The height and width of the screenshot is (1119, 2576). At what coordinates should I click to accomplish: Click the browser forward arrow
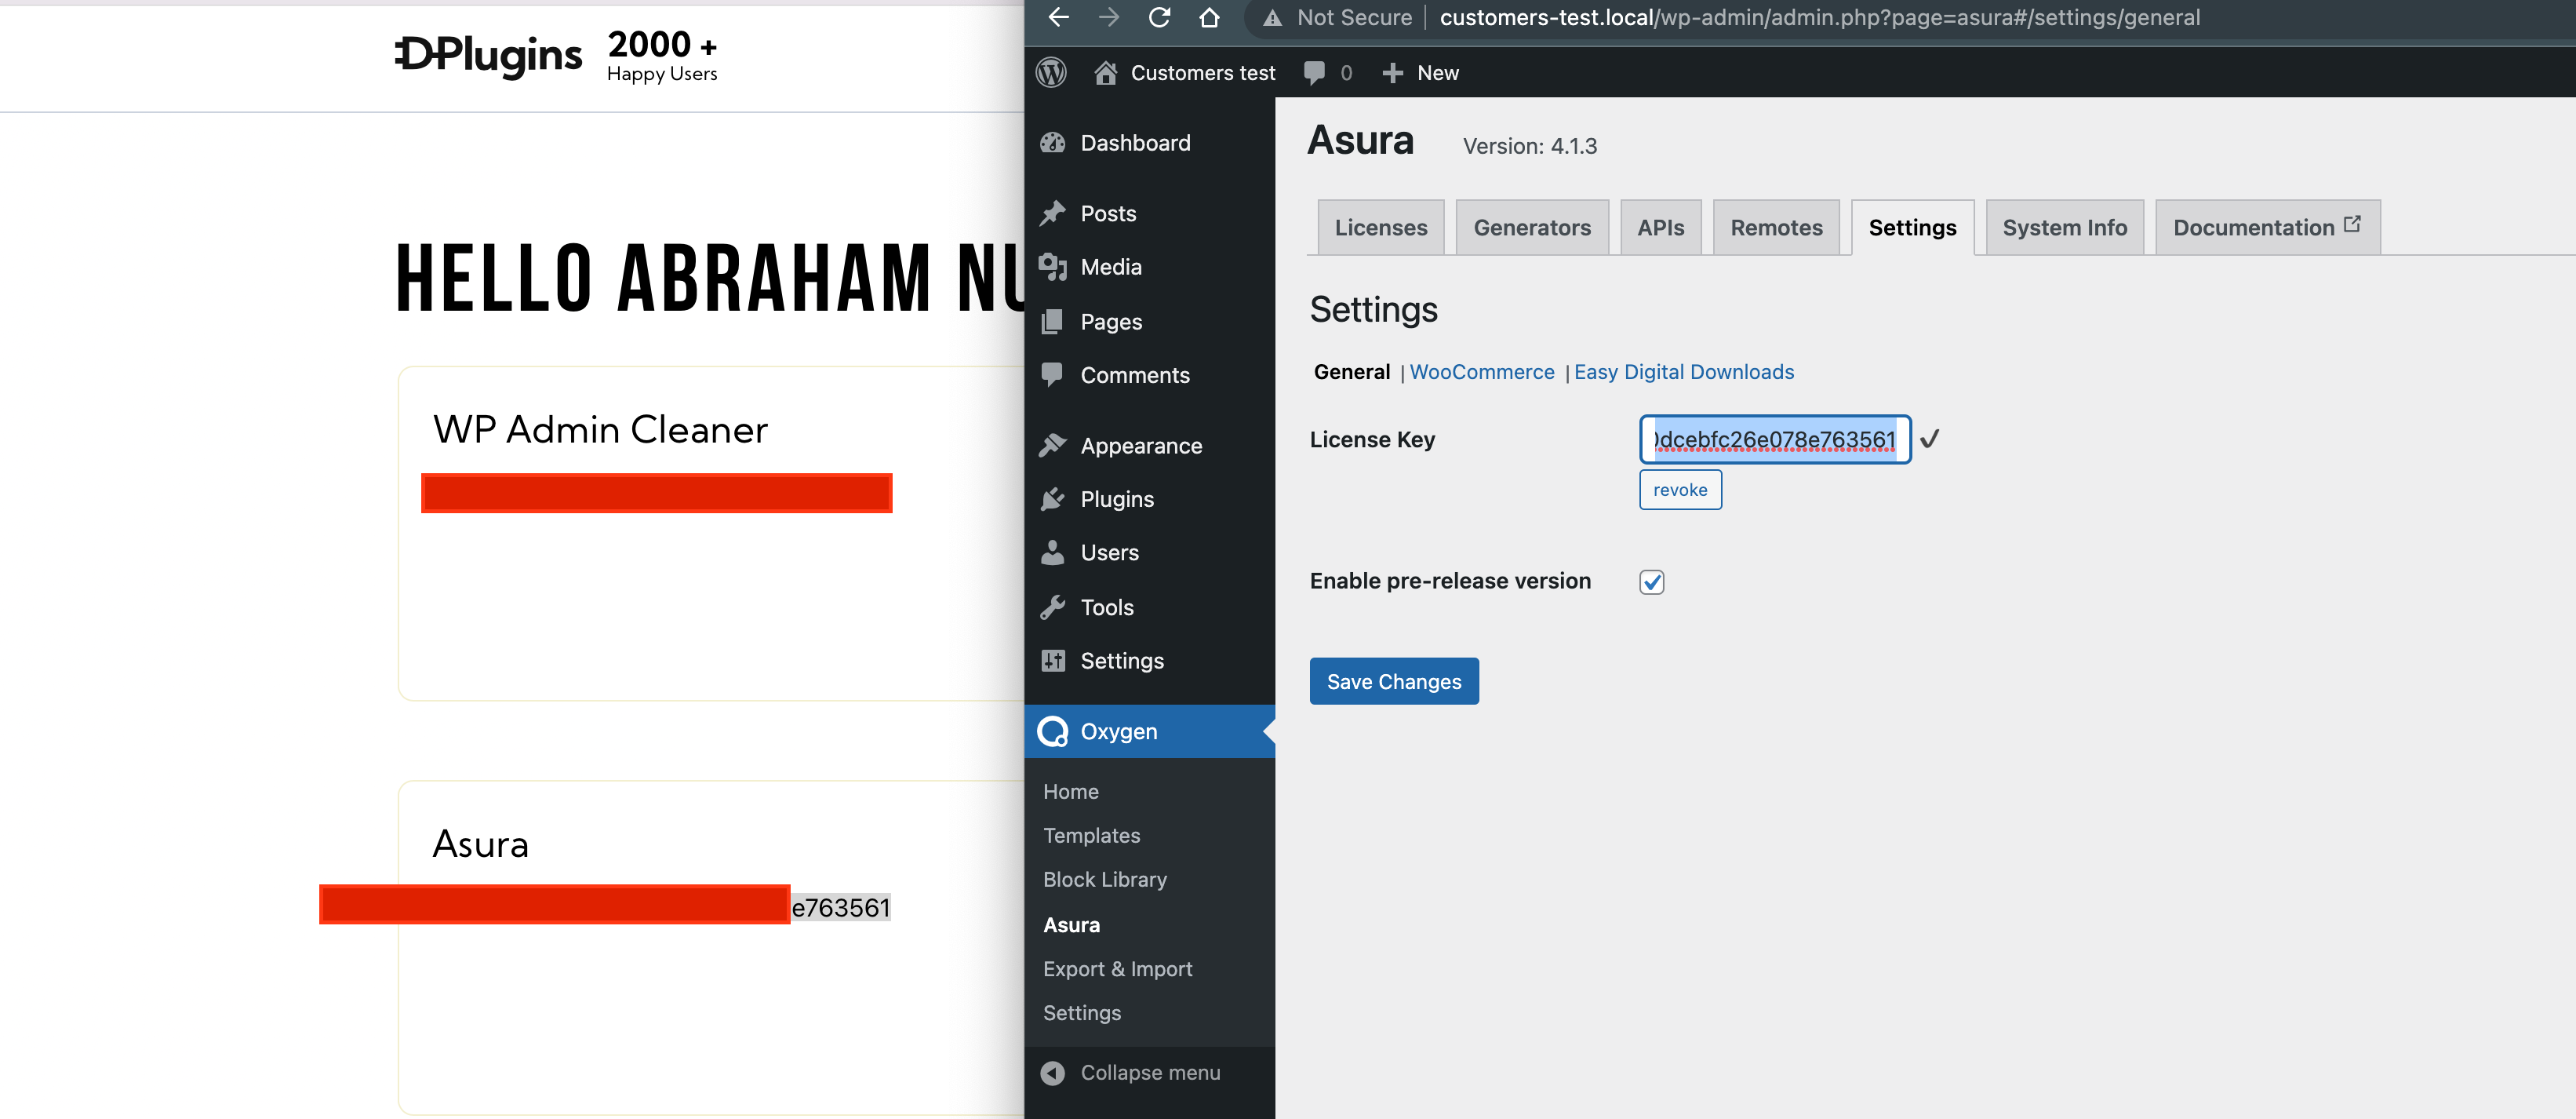tap(1108, 17)
